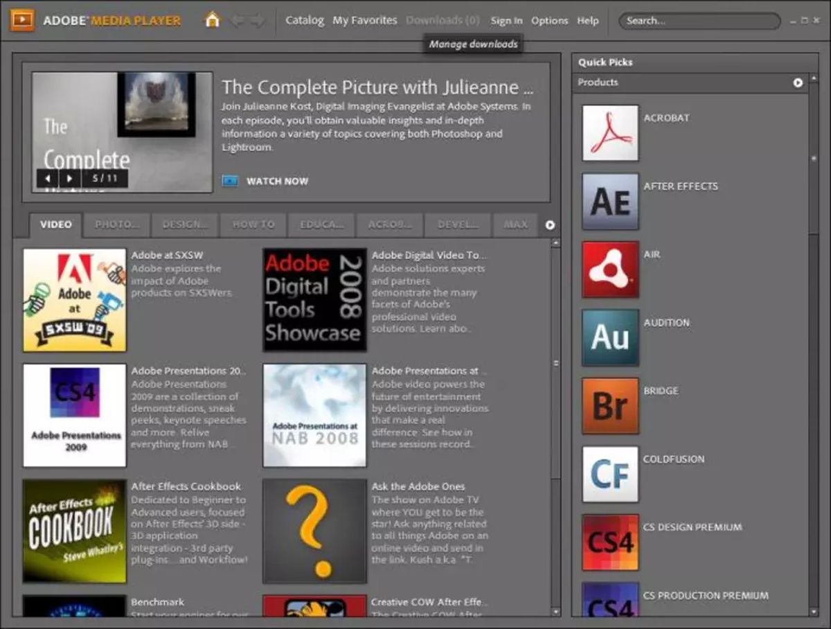Open the Adobe at SXSW show title
The height and width of the screenshot is (629, 831).
[x=167, y=256]
